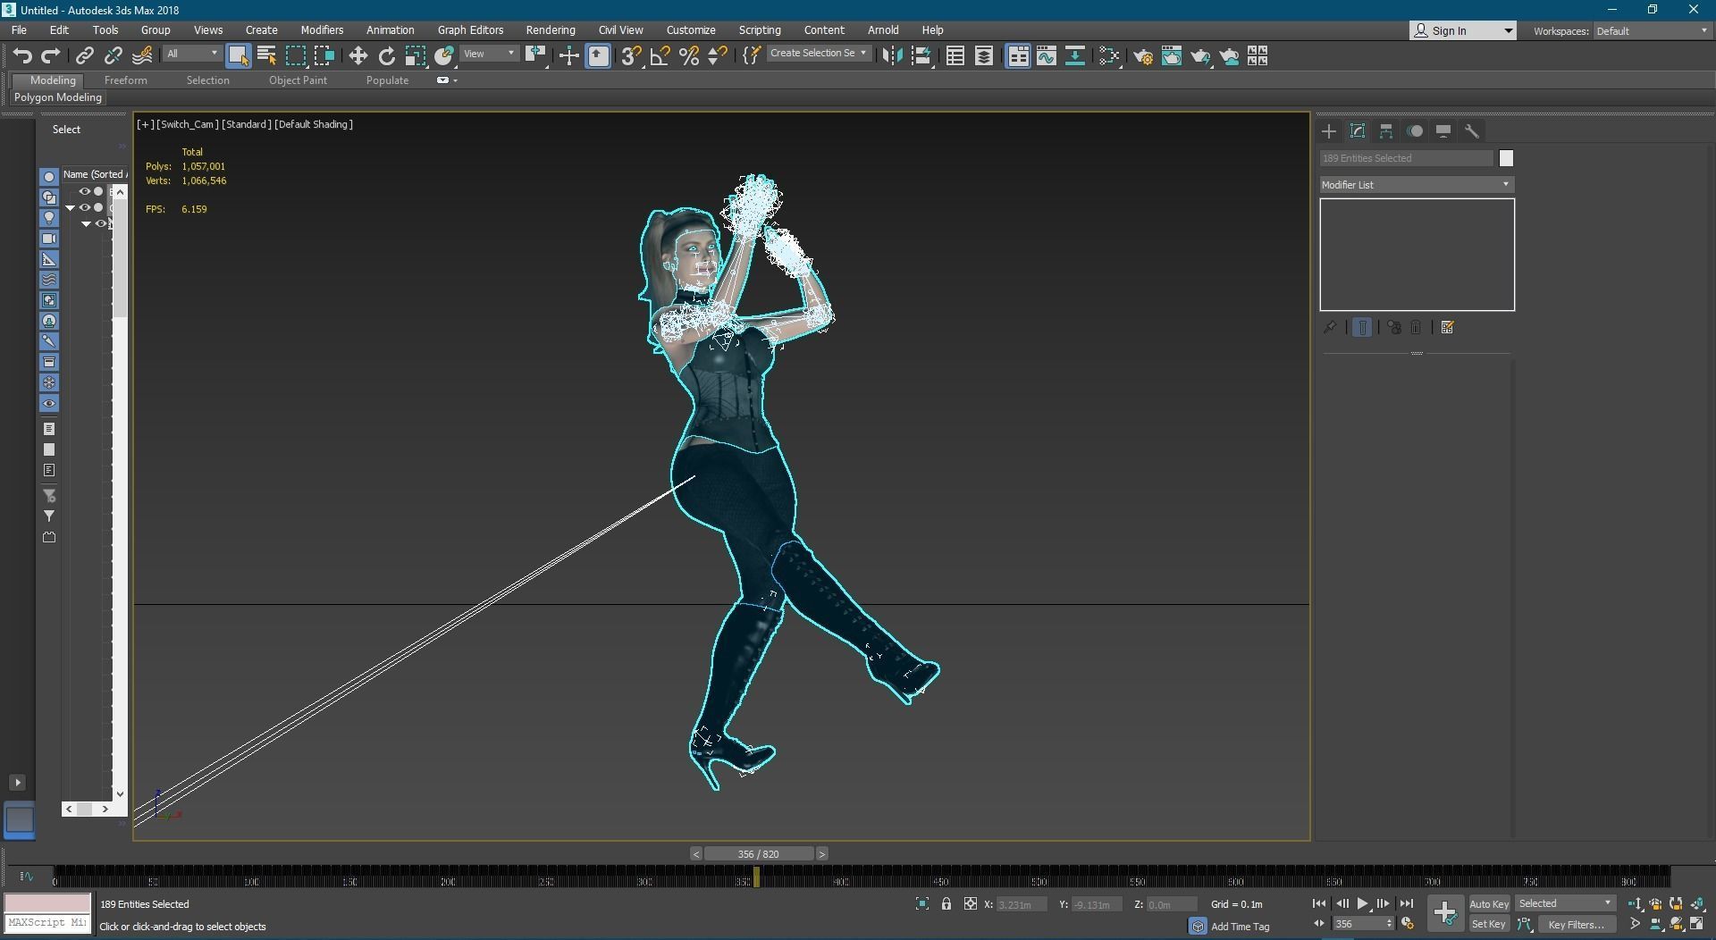This screenshot has height=940, width=1716.
Task: Click the object color swatch
Action: (1506, 158)
